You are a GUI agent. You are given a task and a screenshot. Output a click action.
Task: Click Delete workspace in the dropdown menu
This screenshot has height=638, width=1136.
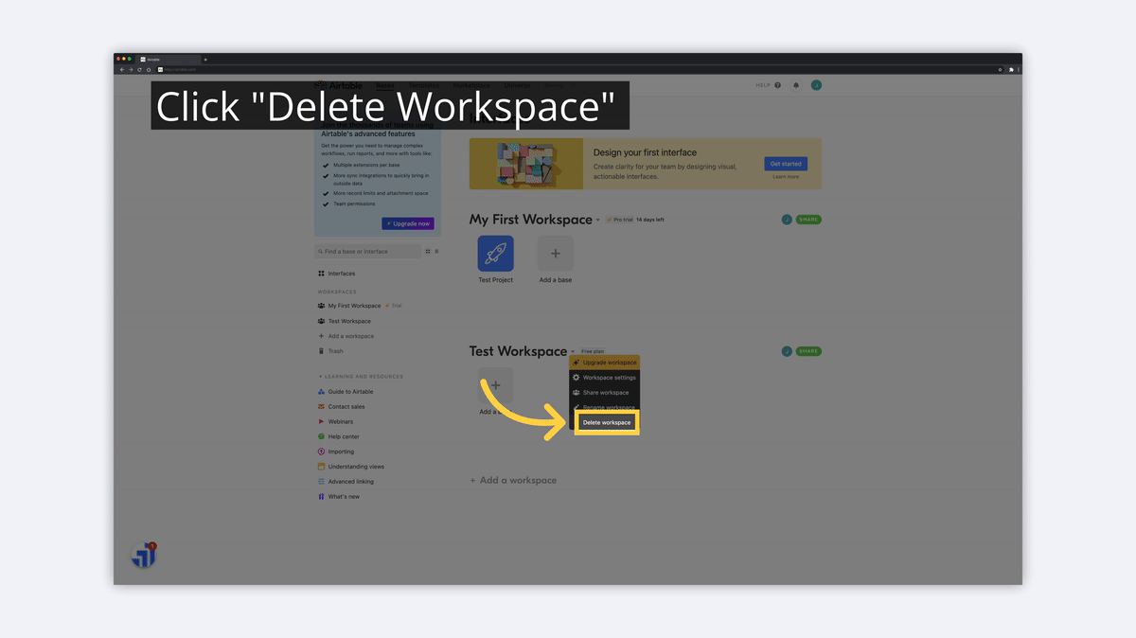[x=607, y=422]
